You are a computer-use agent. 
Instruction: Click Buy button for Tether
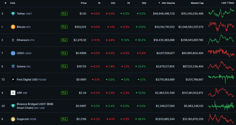tap(64, 14)
